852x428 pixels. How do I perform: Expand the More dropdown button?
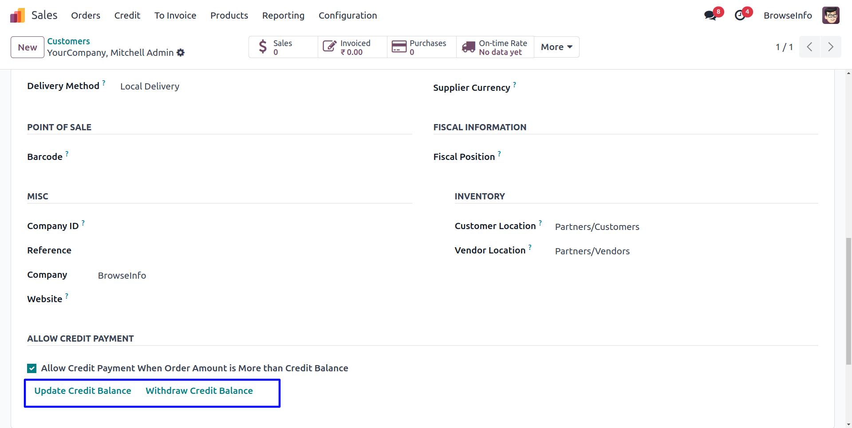[x=556, y=47]
